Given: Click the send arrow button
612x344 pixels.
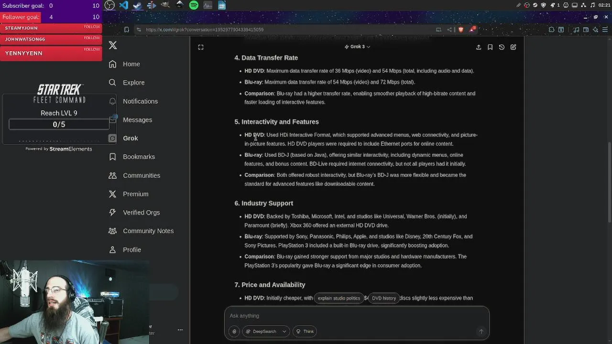Looking at the screenshot, I should tap(481, 332).
